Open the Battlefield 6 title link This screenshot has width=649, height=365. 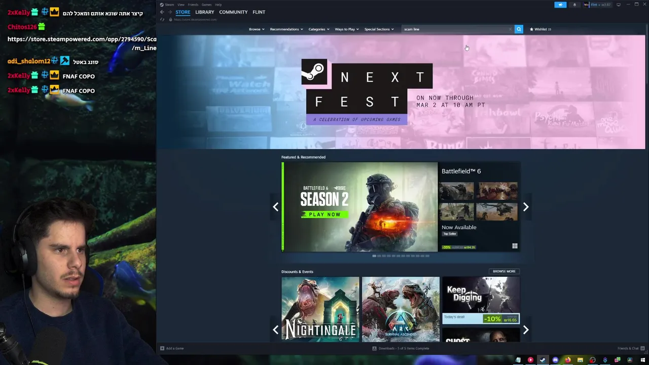coord(461,171)
